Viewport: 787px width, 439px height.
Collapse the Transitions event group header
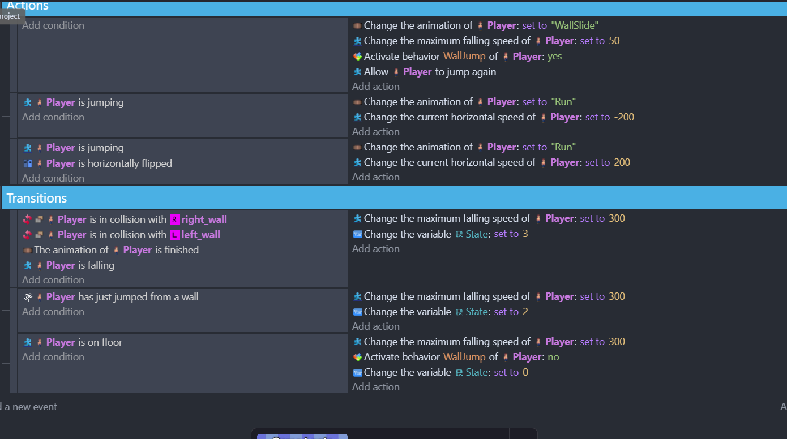[37, 198]
